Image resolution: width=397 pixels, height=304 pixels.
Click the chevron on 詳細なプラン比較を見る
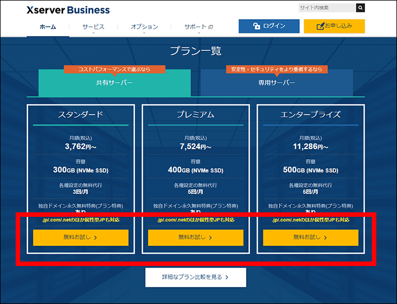tap(227, 277)
